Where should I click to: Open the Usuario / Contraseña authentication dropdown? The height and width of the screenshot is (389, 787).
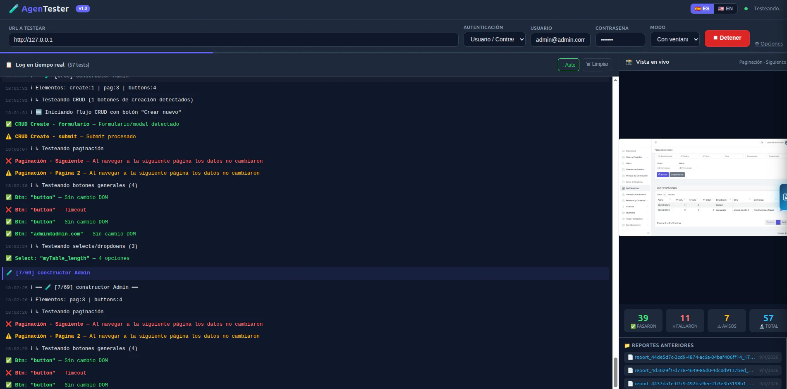[x=494, y=39]
